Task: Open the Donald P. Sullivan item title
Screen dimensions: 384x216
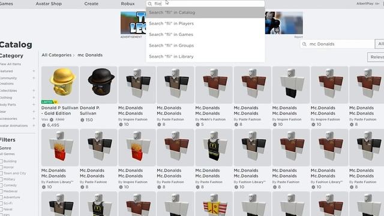Action: (89, 110)
